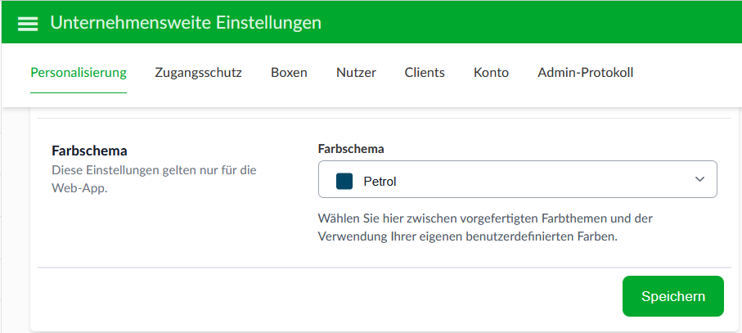Click the Petrol color square icon

(344, 181)
